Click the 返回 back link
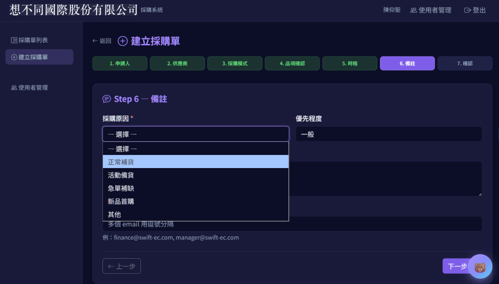The image size is (499, 284). (x=102, y=41)
